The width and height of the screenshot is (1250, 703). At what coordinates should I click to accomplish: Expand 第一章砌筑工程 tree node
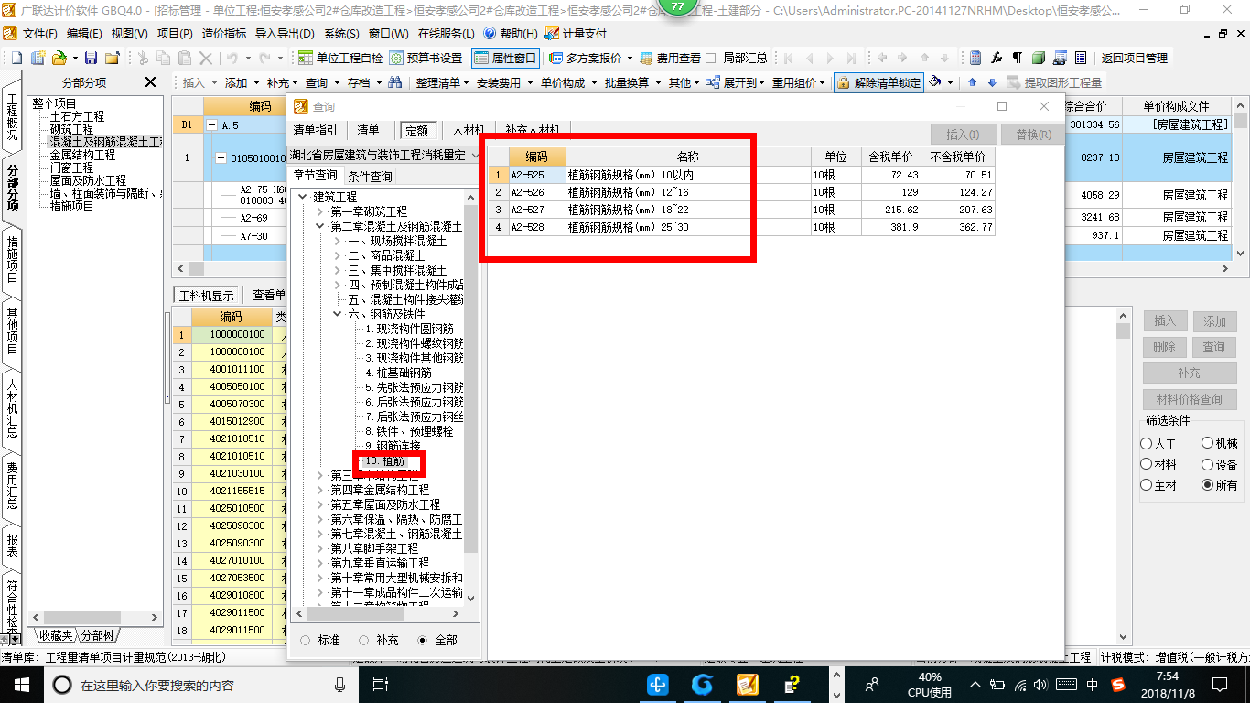(319, 211)
